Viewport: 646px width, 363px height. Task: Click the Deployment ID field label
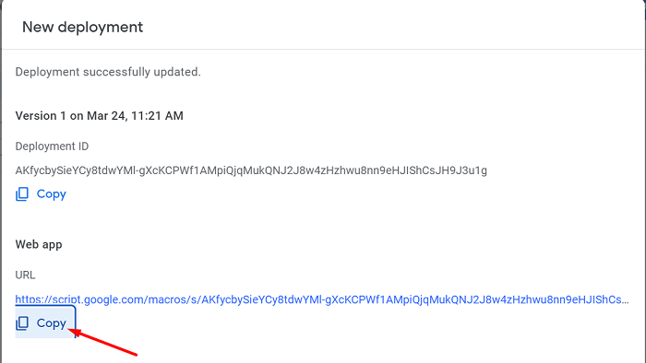(x=52, y=146)
